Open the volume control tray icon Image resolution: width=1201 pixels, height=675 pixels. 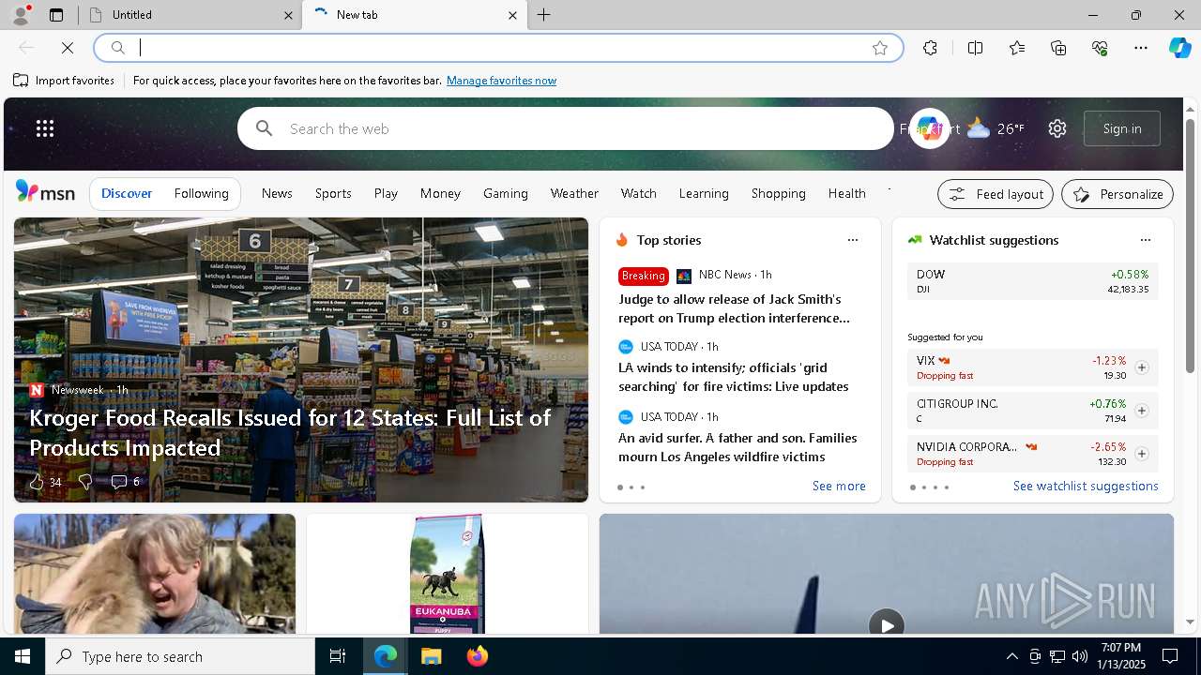[x=1080, y=656]
